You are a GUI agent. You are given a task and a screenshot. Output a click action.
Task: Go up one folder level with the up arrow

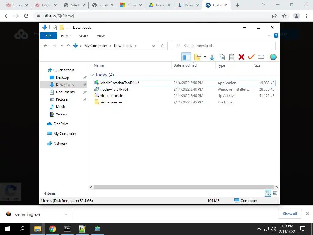(x=68, y=46)
